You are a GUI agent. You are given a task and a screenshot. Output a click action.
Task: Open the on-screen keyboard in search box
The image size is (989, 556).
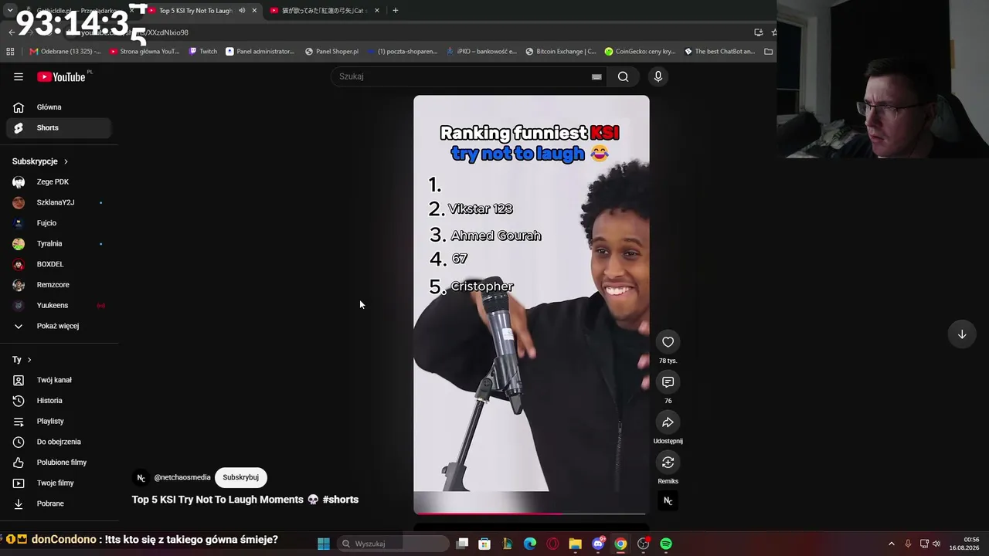pyautogui.click(x=596, y=76)
